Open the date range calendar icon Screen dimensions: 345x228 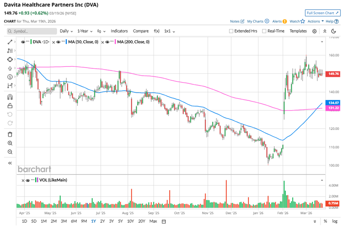click(x=164, y=221)
